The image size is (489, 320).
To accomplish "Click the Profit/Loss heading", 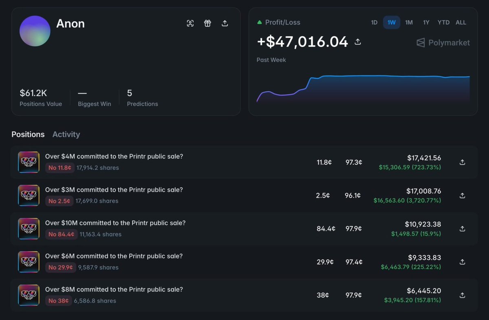I will pos(283,22).
